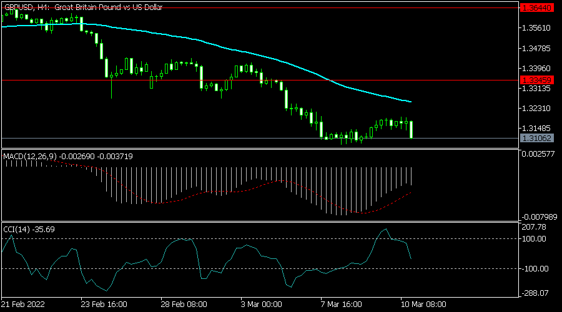
Task: Click the 21 Feb 2022 date label
Action: tap(23, 305)
